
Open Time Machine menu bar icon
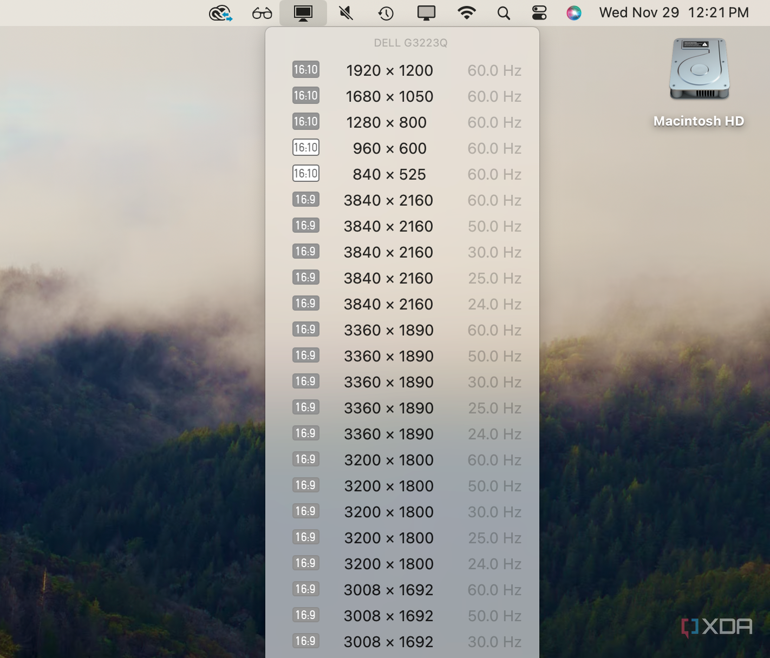pyautogui.click(x=386, y=13)
